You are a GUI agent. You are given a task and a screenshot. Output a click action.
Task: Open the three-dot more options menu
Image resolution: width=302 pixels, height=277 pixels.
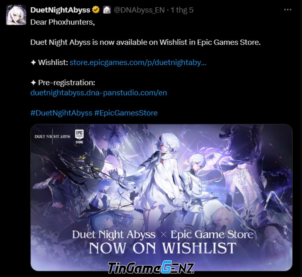point(288,10)
